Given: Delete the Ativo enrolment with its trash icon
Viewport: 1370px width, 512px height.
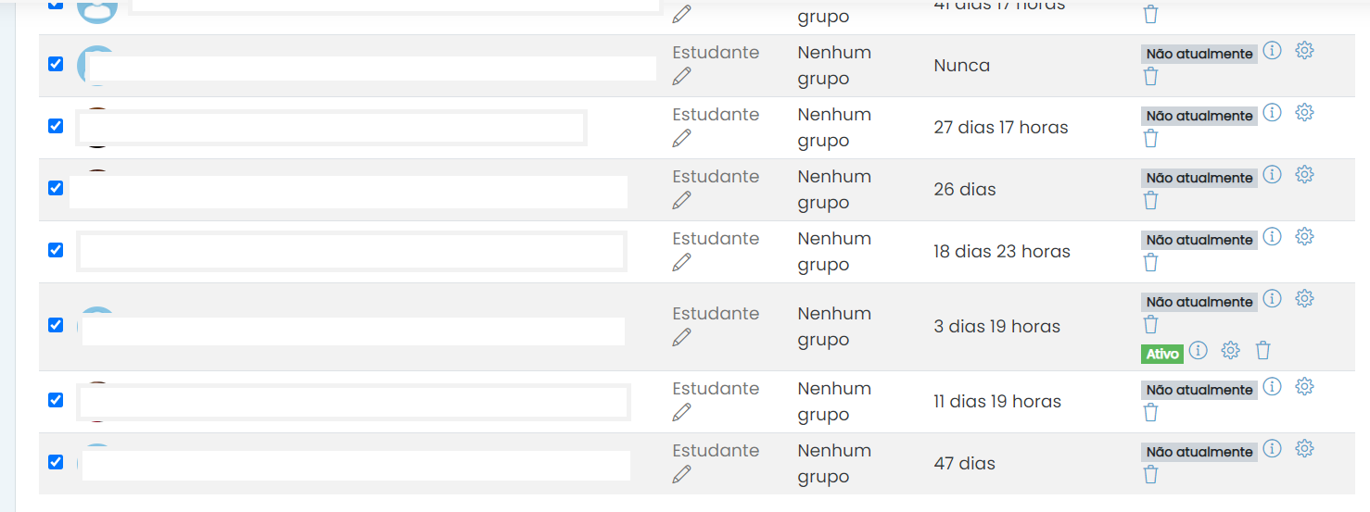Looking at the screenshot, I should [x=1262, y=350].
